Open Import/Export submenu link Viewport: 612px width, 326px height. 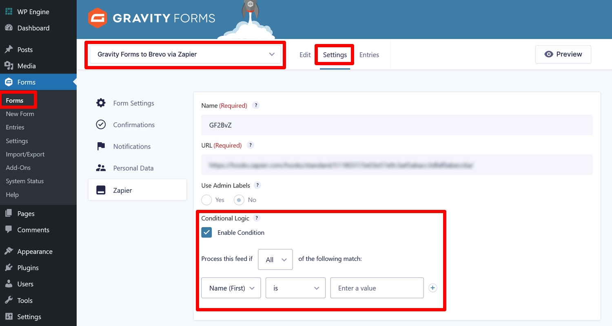pos(25,154)
